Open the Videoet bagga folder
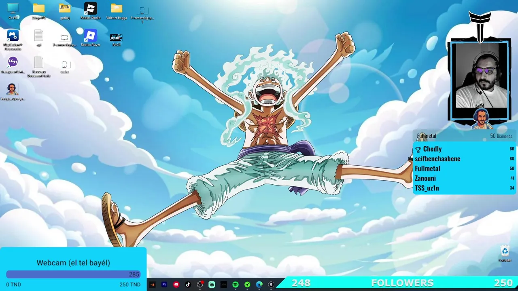This screenshot has width=518, height=291. 117,11
